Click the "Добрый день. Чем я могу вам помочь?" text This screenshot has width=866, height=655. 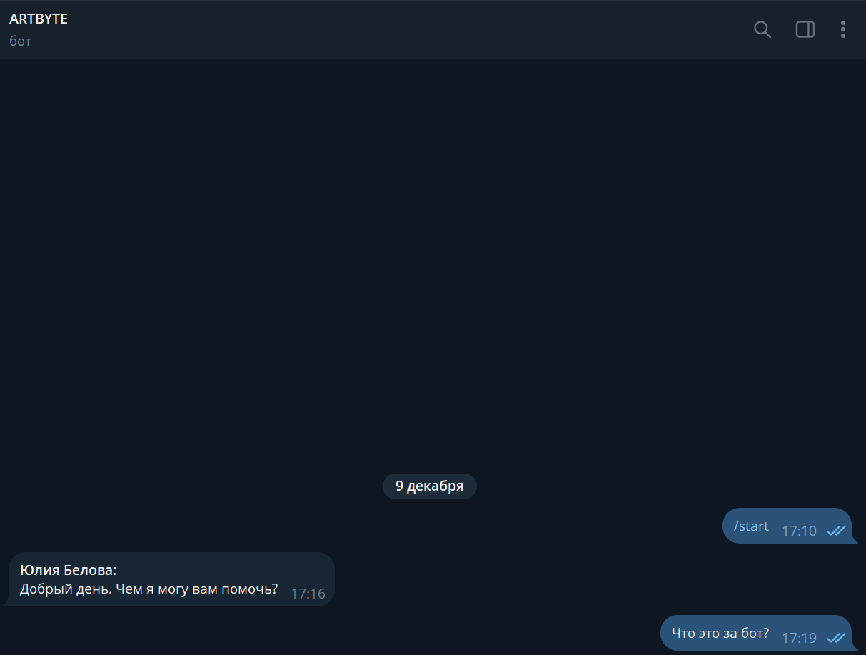coord(148,589)
